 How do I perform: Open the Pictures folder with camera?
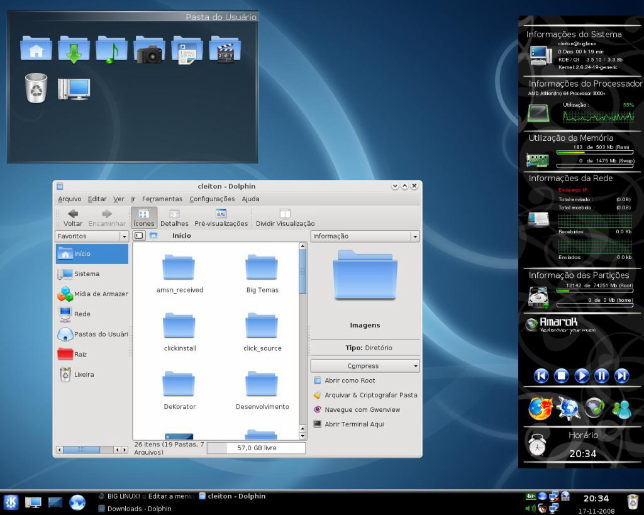click(150, 49)
